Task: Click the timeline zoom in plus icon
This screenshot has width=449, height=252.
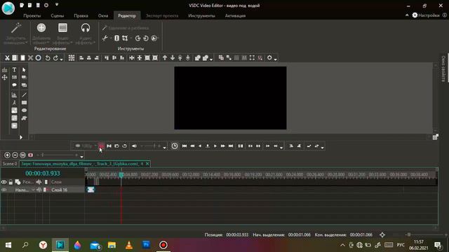Action: [7, 155]
